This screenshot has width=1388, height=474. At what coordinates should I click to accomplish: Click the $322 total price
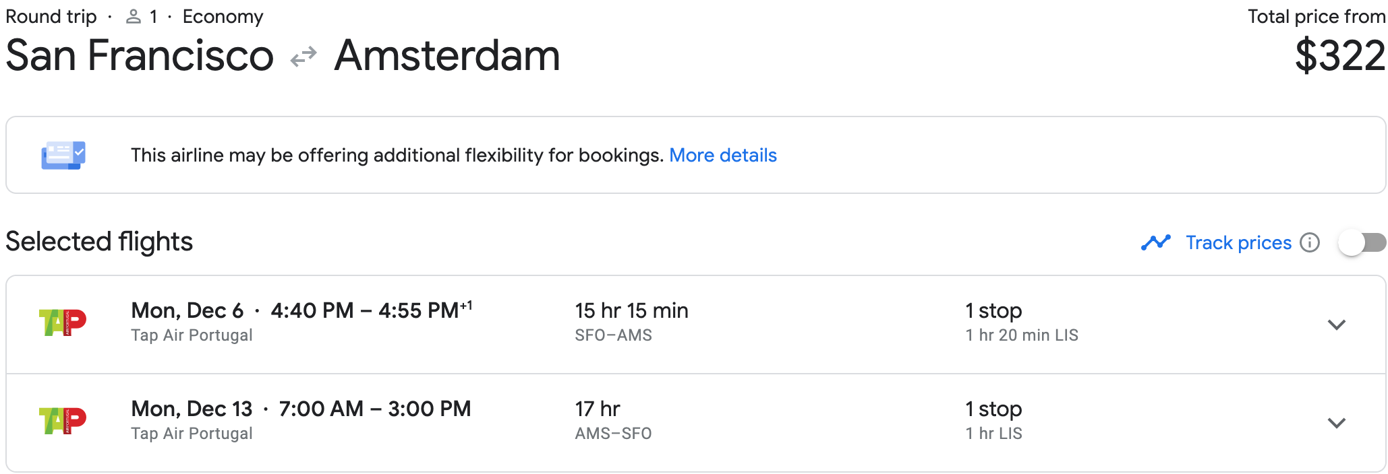(x=1339, y=56)
